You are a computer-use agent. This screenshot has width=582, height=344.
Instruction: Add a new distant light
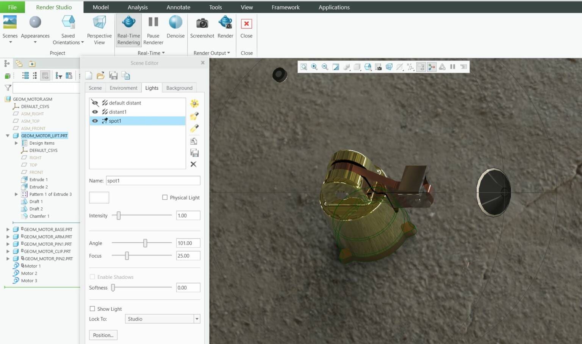pyautogui.click(x=194, y=128)
